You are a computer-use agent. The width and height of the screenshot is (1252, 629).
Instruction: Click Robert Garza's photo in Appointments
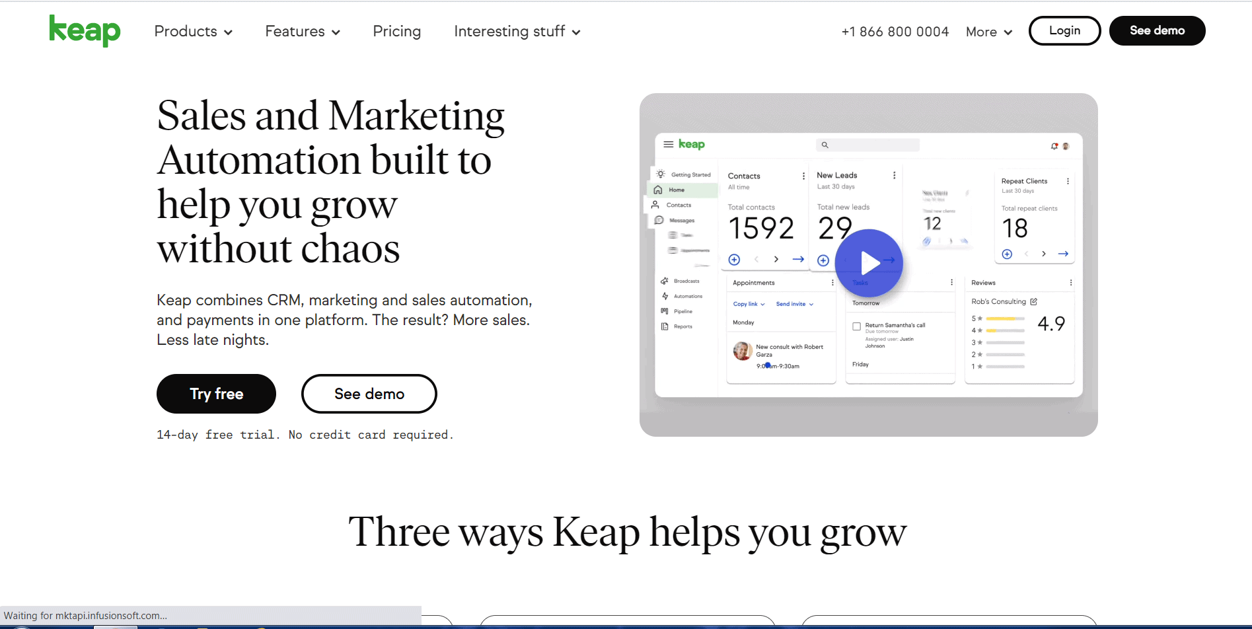coord(743,351)
